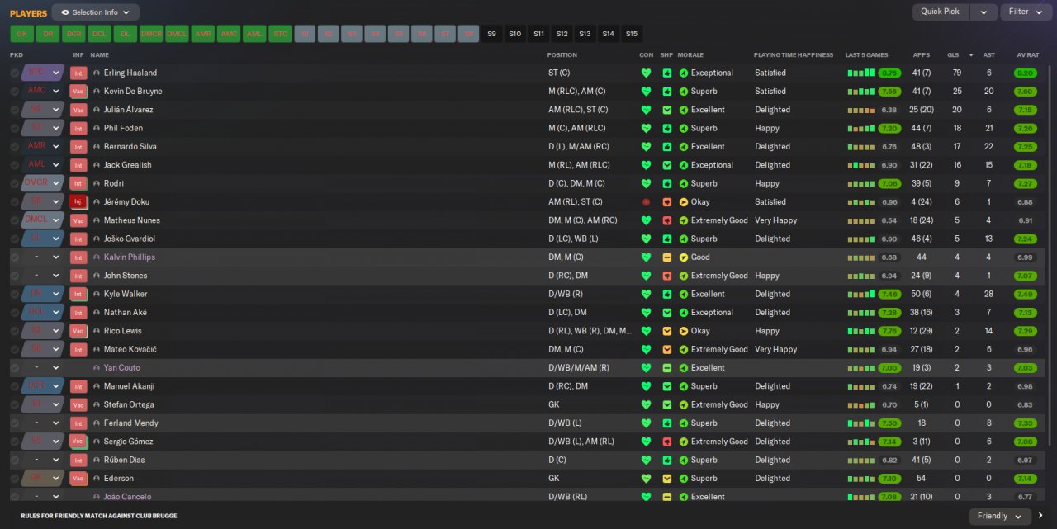1057x529 pixels.
Task: Click Rúben Dias's Int status icon
Action: pos(78,460)
